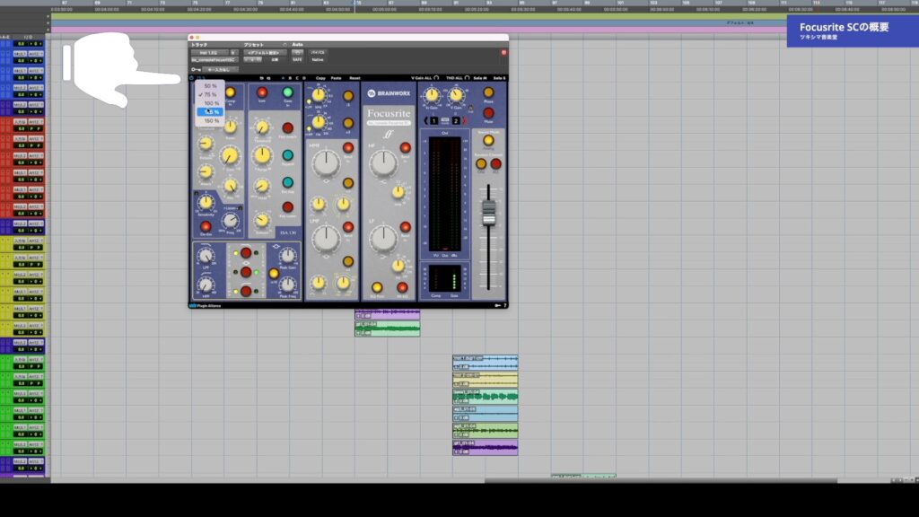Click the automation enable icon under Auto
The height and width of the screenshot is (517, 919).
pyautogui.click(x=297, y=52)
